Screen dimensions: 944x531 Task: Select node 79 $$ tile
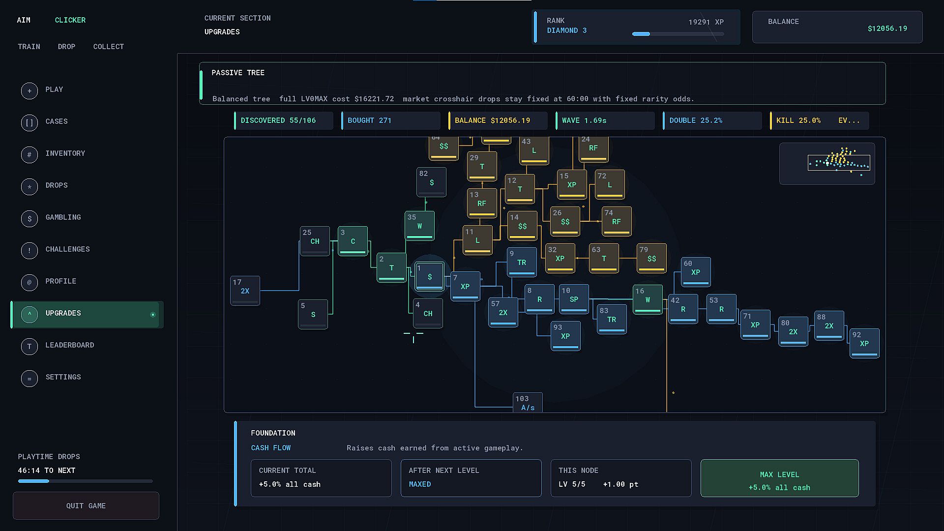(651, 258)
